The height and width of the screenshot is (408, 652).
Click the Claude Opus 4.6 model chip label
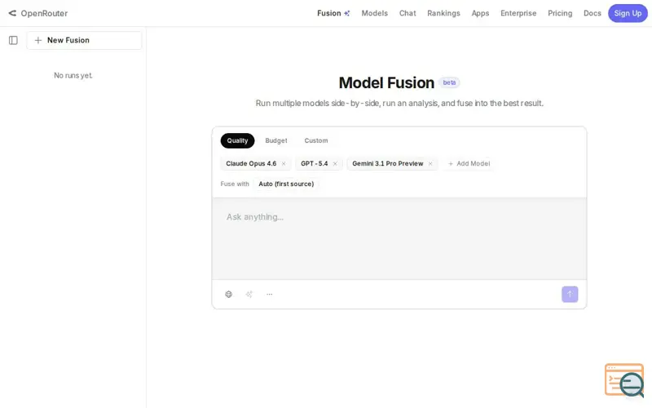251,164
